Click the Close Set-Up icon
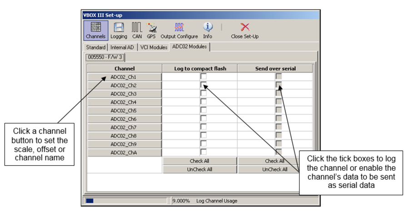Viewport: 409px width, 212px height. [x=244, y=31]
